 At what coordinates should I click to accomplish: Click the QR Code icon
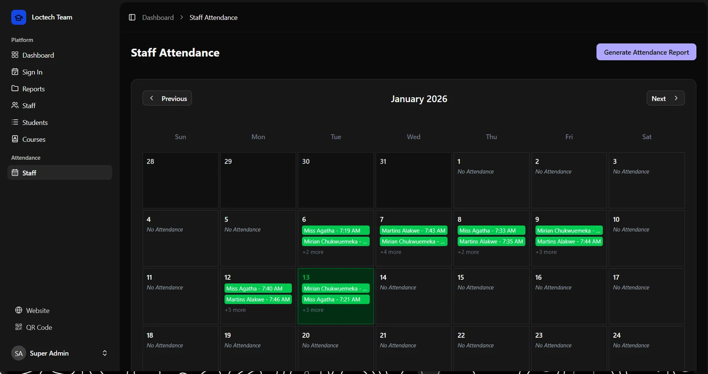pos(19,327)
